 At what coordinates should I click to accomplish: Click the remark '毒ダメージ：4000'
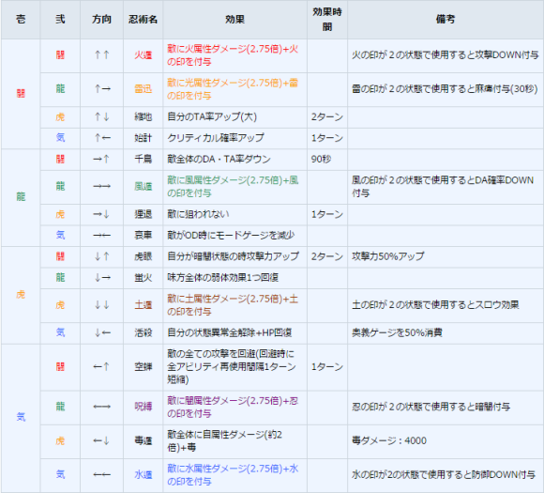(x=389, y=441)
